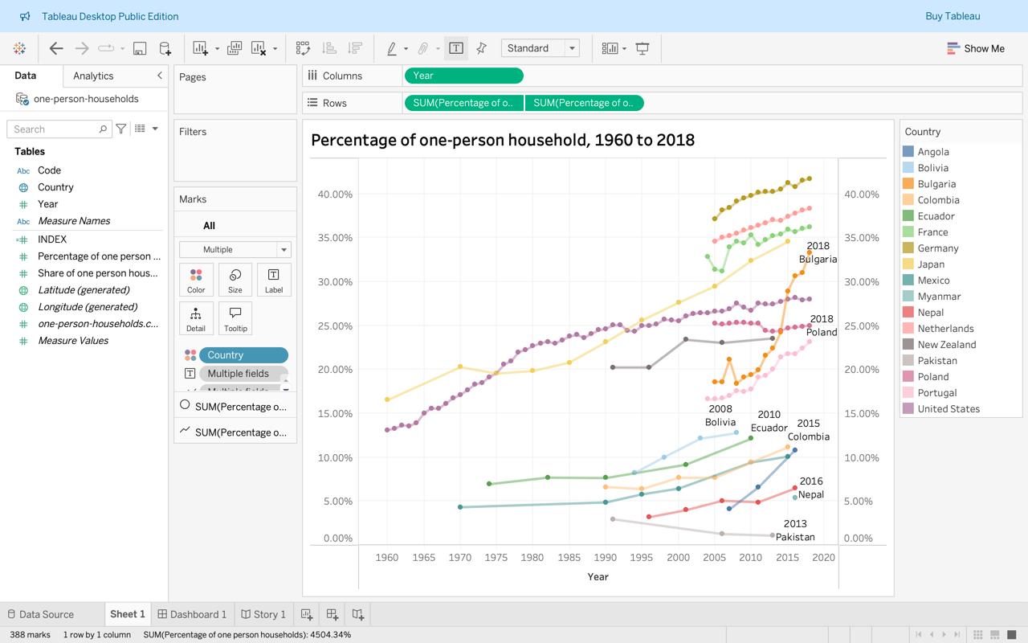Click the Year pill on Columns
The height and width of the screenshot is (643, 1028).
tap(463, 76)
